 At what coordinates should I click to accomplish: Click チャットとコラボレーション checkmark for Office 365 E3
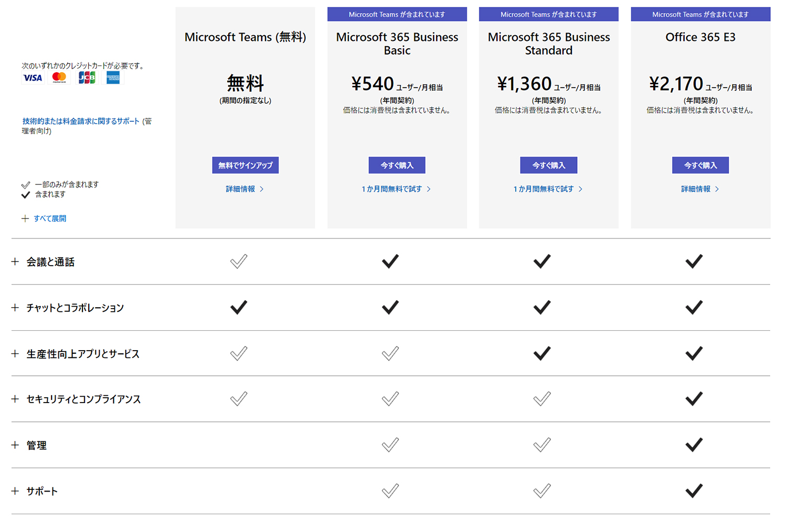tap(694, 307)
